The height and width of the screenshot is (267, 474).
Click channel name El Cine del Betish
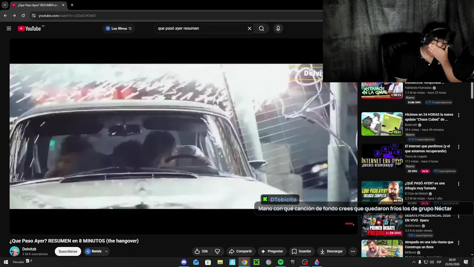click(416, 194)
